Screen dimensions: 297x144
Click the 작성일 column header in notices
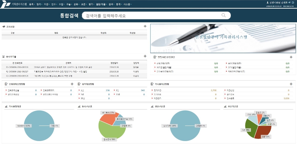132,33
